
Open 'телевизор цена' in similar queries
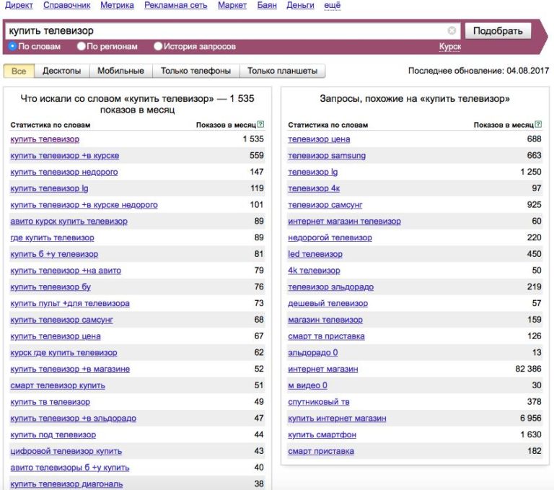[x=319, y=139]
